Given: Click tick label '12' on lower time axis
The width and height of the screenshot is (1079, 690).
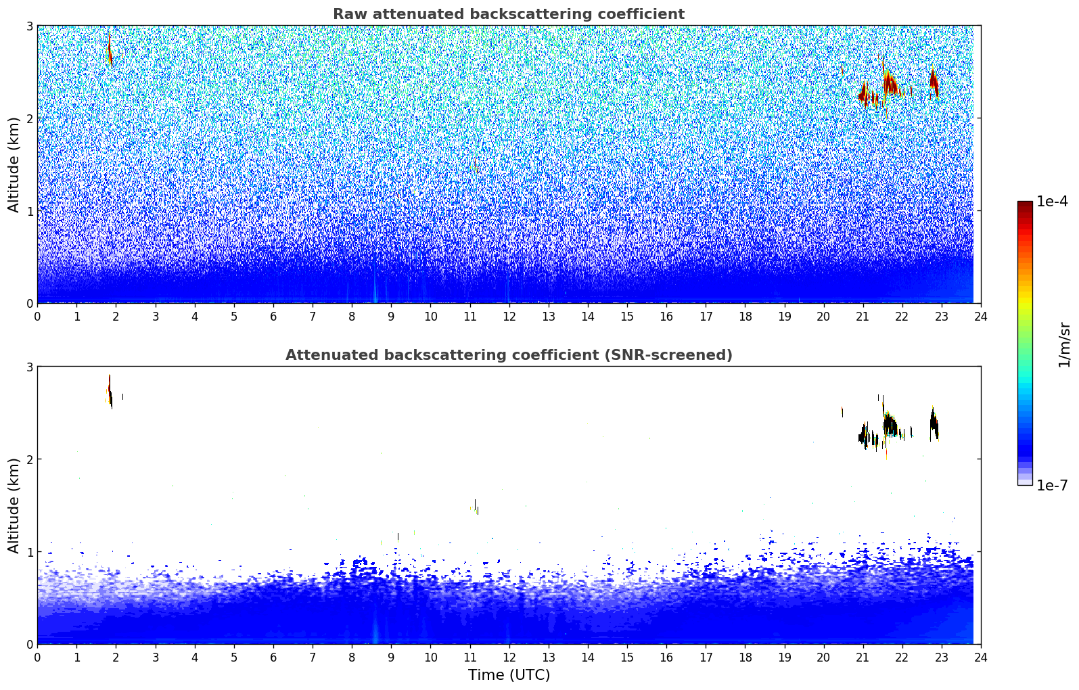Looking at the screenshot, I should coord(509,657).
